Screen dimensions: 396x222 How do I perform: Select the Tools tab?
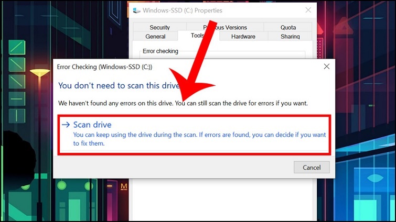point(198,36)
